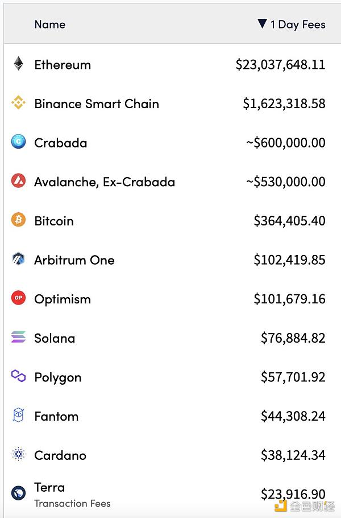Click the Terra planet logo icon
The image size is (341, 518).
pyautogui.click(x=19, y=494)
